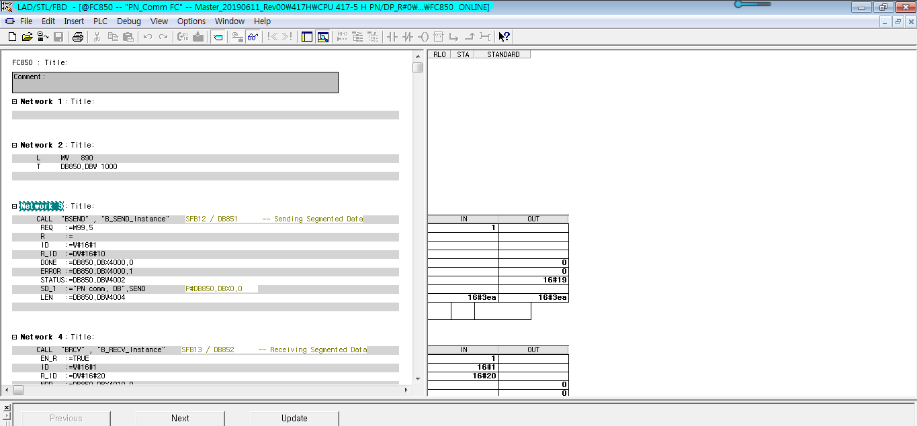Click the LEN :=DB850.DBW4004 line

(206, 297)
